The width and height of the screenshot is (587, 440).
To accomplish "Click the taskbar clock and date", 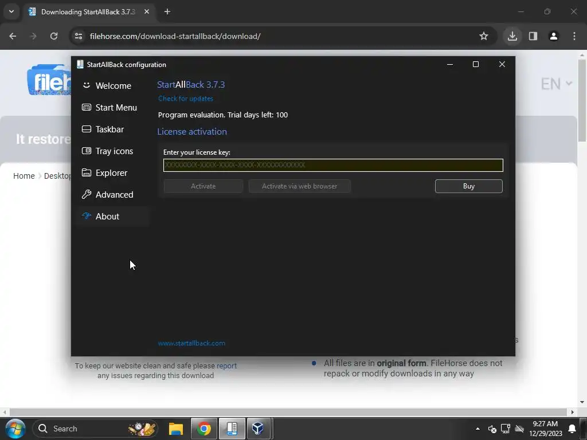I will pyautogui.click(x=546, y=429).
